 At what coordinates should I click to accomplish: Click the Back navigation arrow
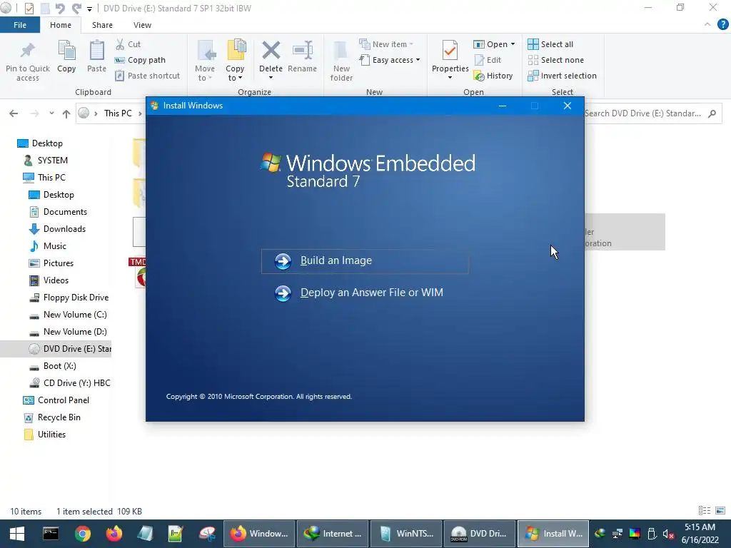point(14,113)
